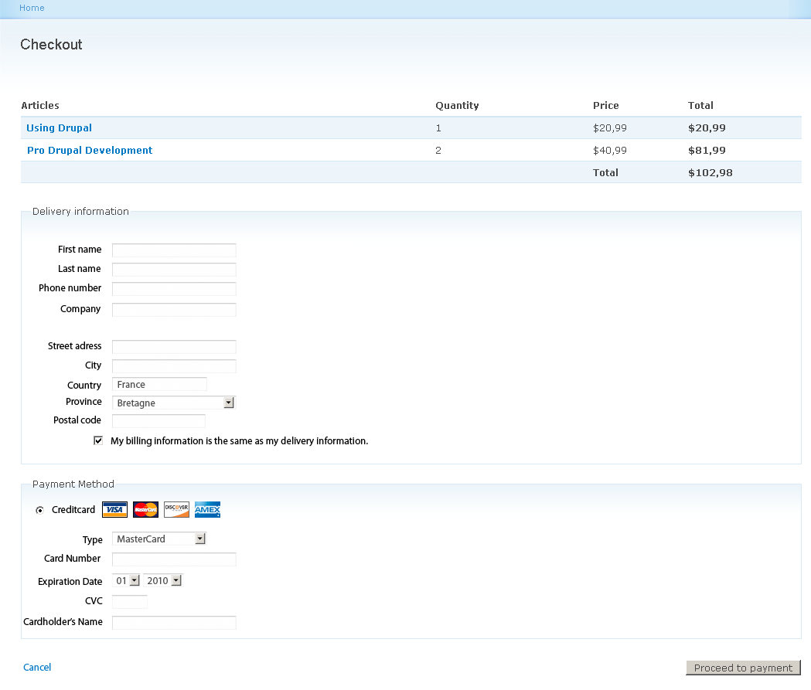Click the Visa card icon
811x690 pixels.
click(x=114, y=509)
